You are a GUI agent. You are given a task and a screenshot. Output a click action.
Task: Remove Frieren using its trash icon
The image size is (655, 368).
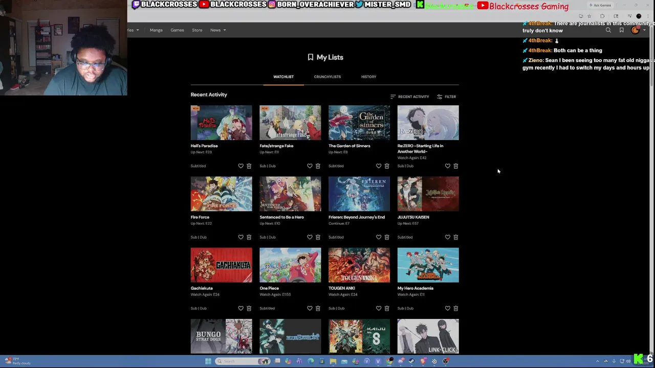387,237
